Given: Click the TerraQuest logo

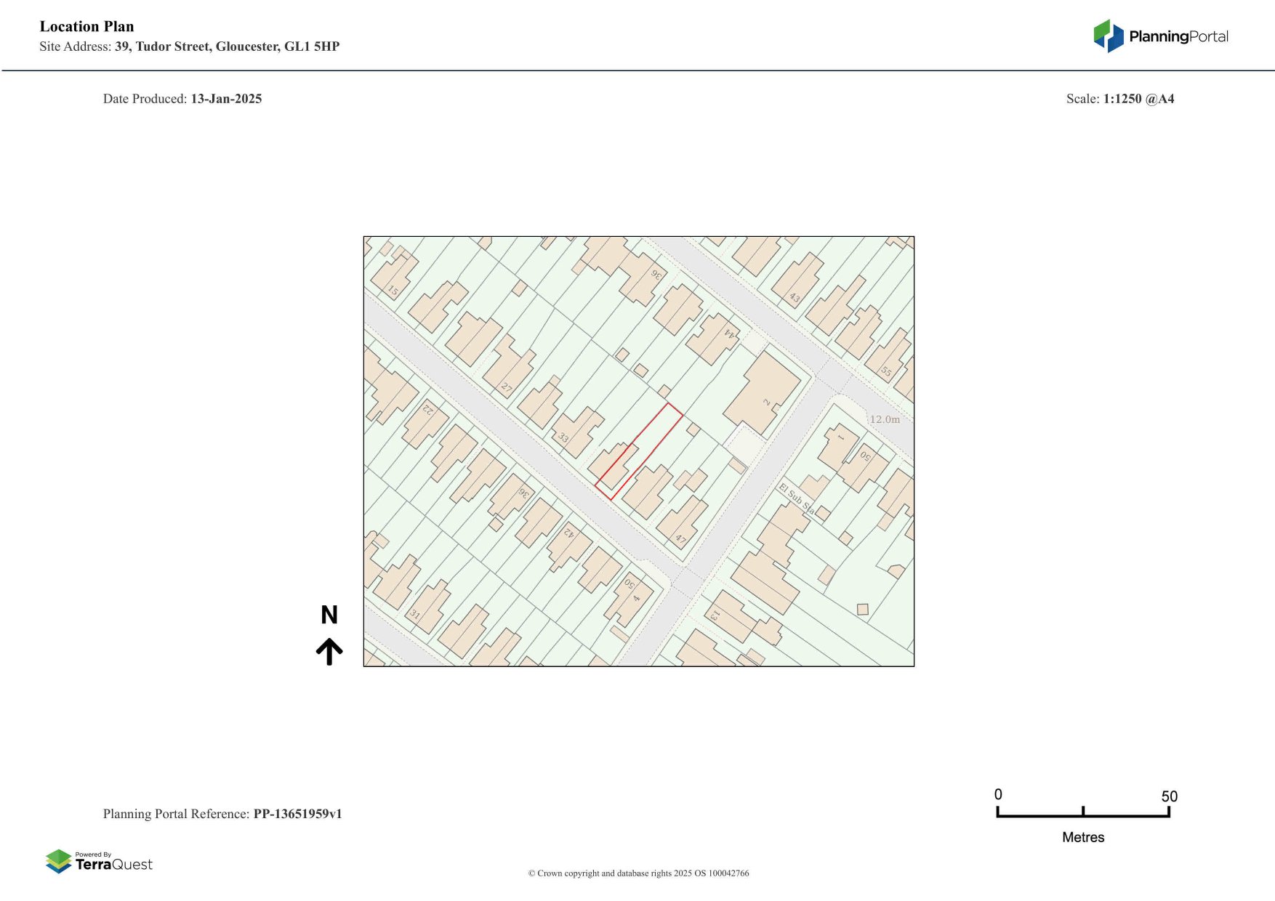Looking at the screenshot, I should (x=99, y=862).
